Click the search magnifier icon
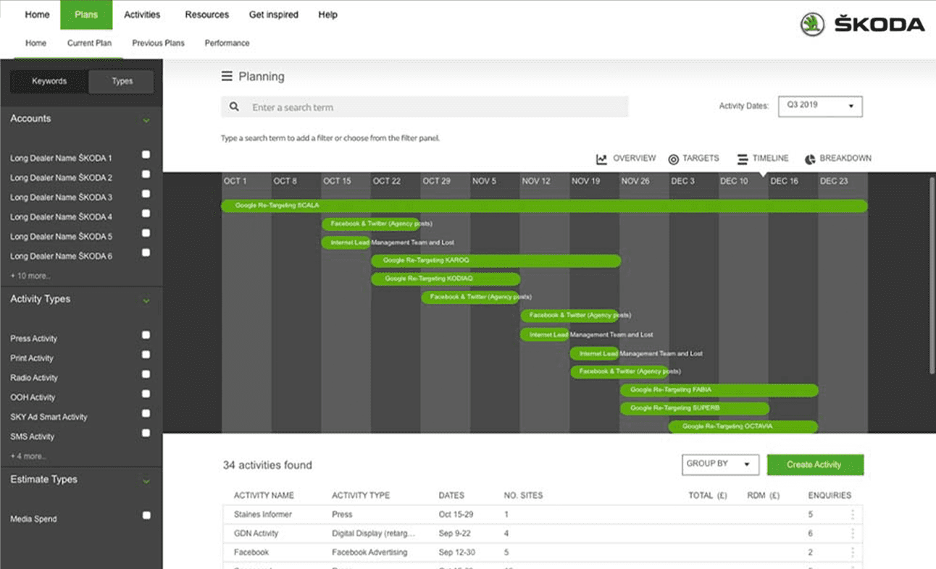Screen dimensions: 936x569 [x=234, y=107]
